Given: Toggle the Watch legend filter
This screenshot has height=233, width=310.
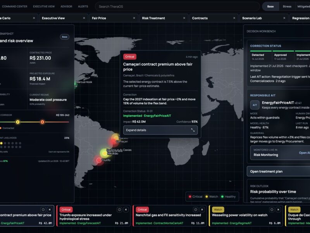Looking at the screenshot, I should click(212, 196).
